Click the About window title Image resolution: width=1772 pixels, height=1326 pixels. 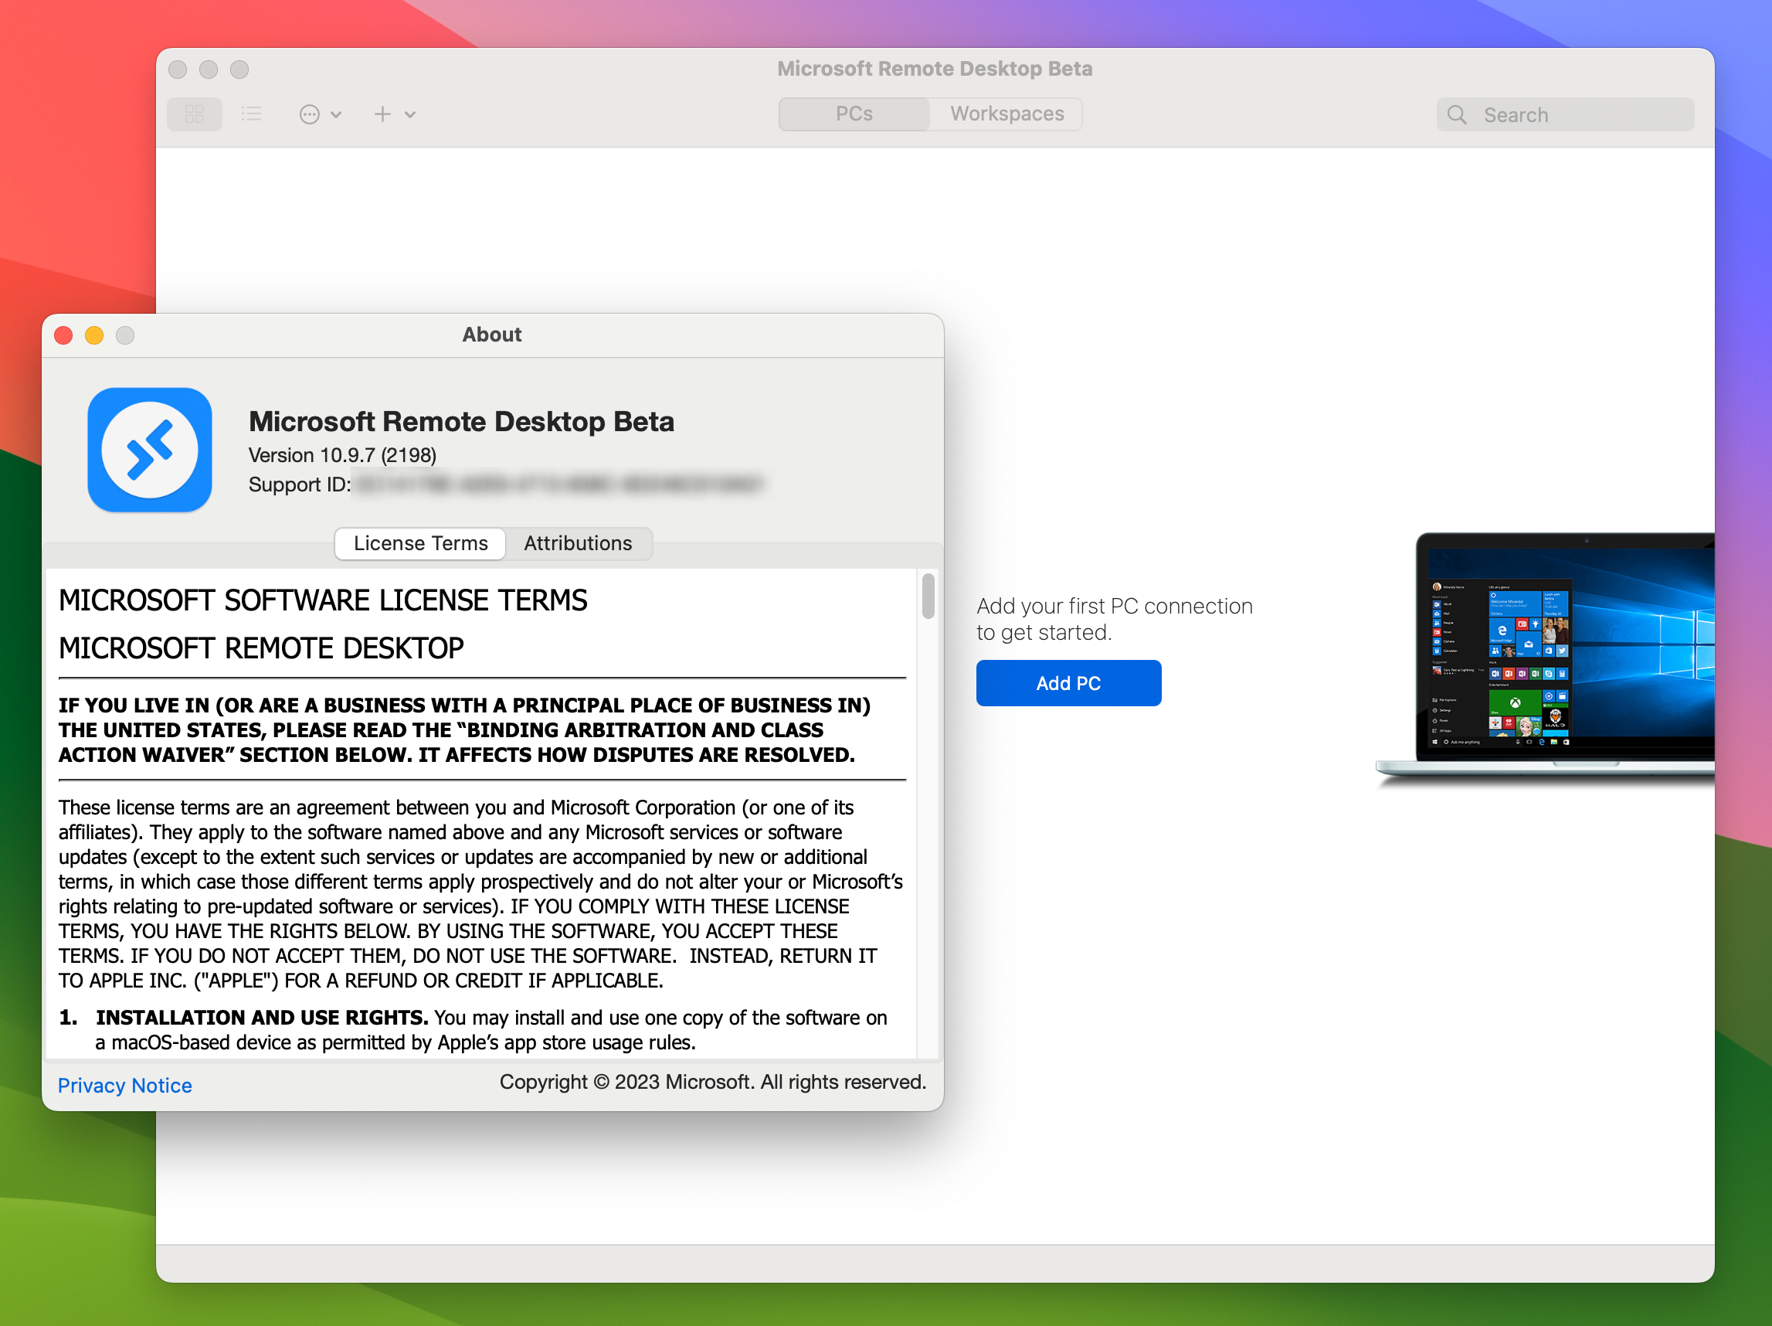pos(492,335)
